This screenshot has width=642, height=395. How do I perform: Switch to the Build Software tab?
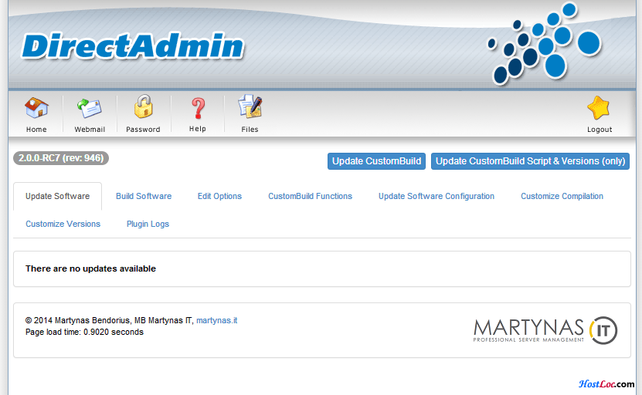point(144,196)
